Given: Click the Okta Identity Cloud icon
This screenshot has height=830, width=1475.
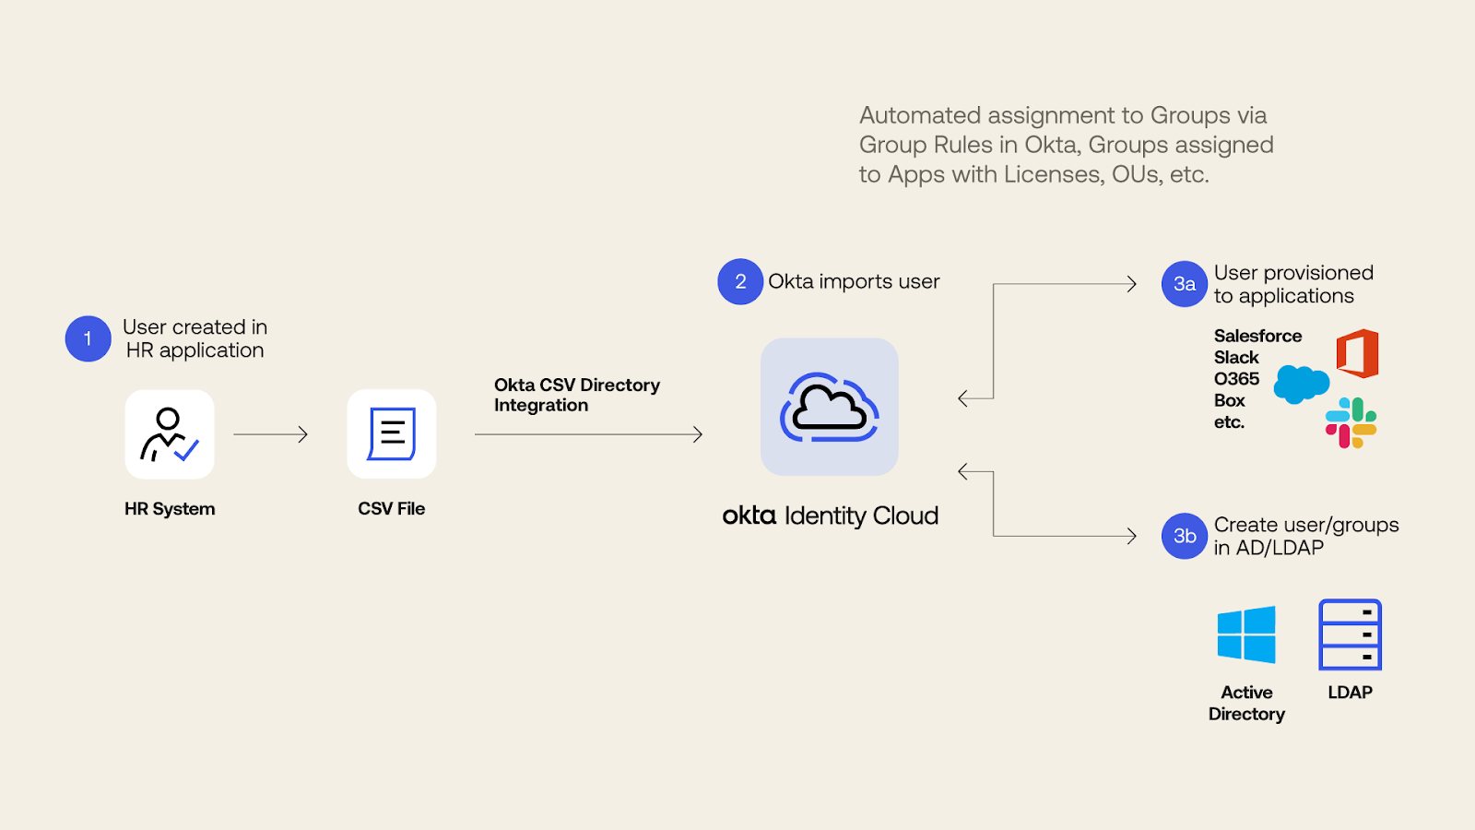Looking at the screenshot, I should coord(829,407).
